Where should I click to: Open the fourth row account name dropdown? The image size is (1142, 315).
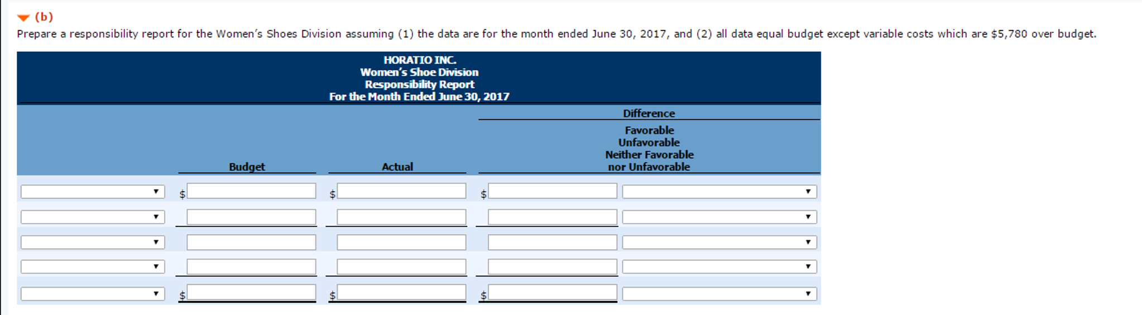(x=93, y=267)
